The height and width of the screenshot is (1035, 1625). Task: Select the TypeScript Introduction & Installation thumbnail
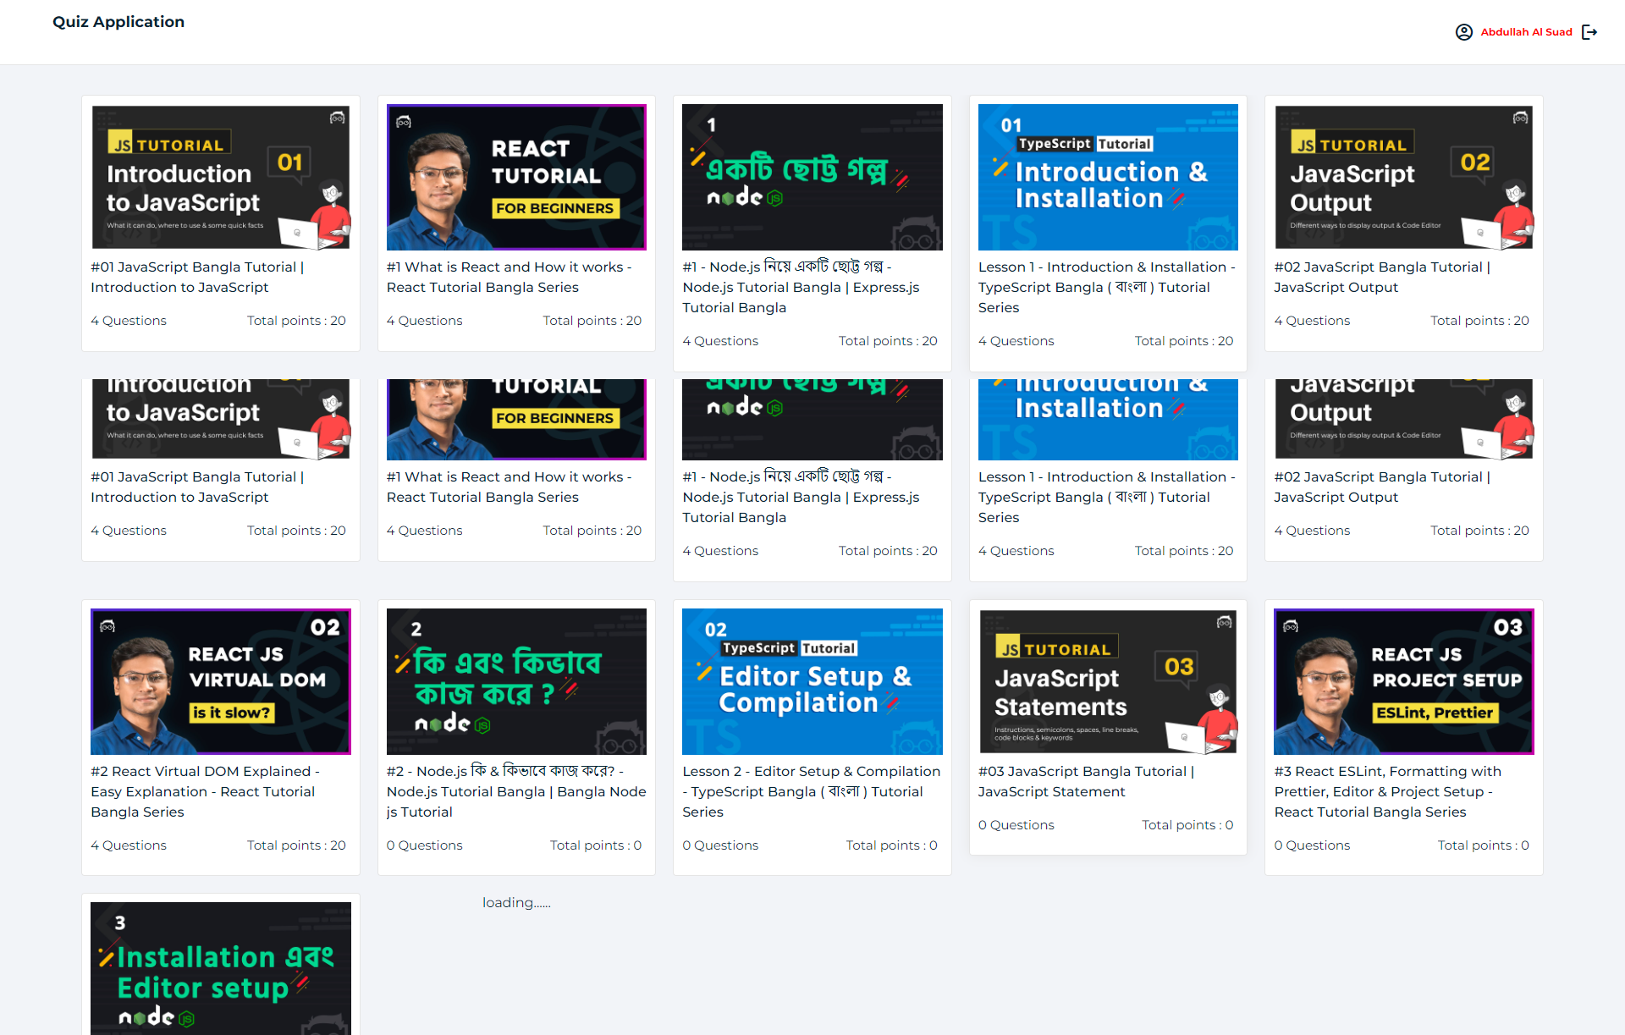pos(1108,177)
